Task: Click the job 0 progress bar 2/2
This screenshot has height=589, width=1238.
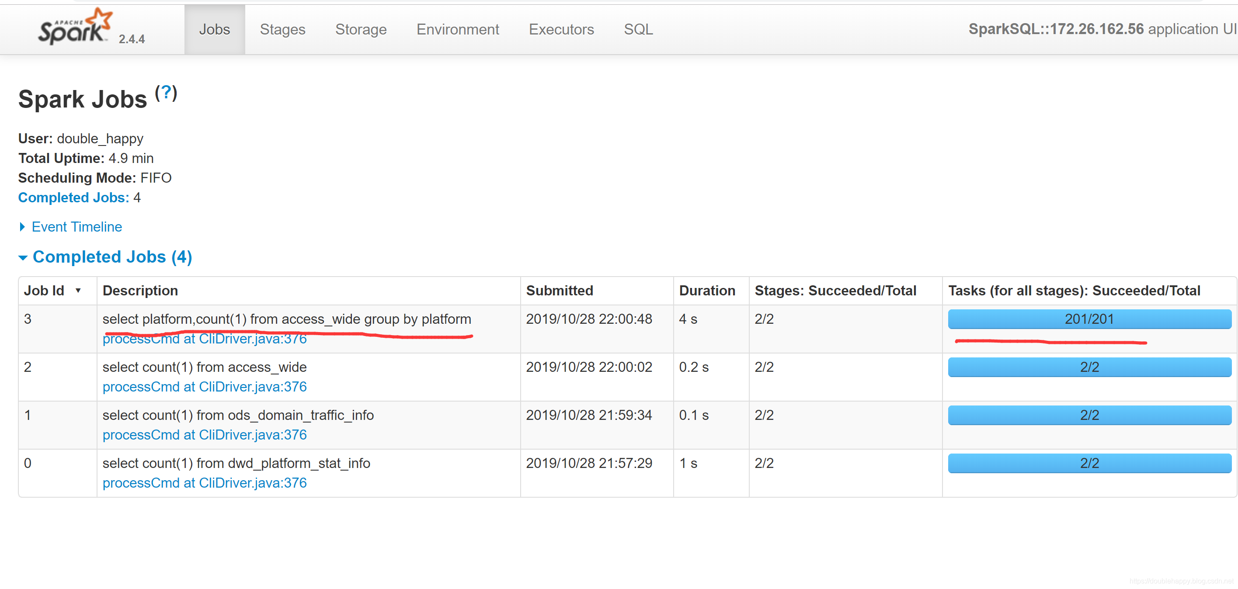Action: [1088, 463]
